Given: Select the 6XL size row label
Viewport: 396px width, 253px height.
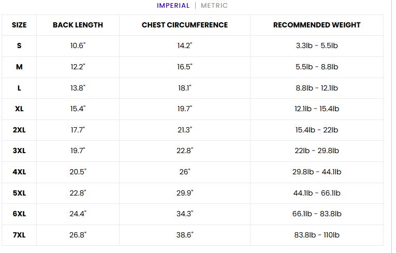Looking at the screenshot, I should tap(19, 214).
